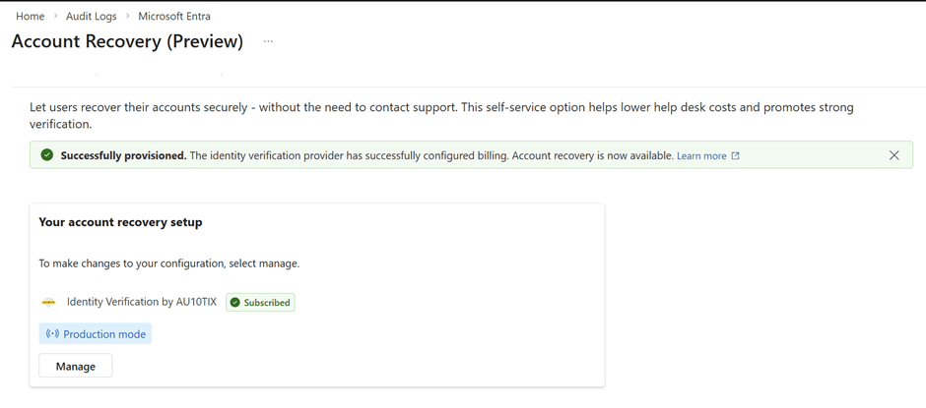The height and width of the screenshot is (408, 926).
Task: Go to the Home breadcrumb
Action: point(30,17)
